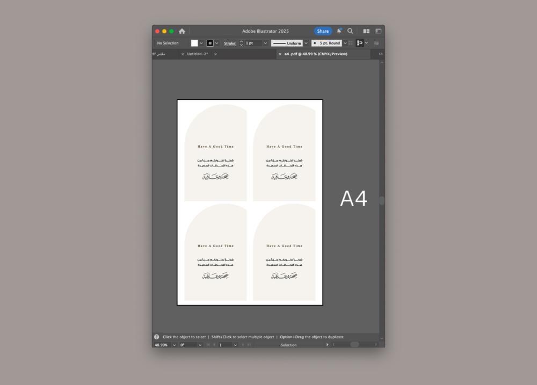Click the stroke weight stepper arrows
Viewport: 537px width, 385px height.
click(x=241, y=43)
